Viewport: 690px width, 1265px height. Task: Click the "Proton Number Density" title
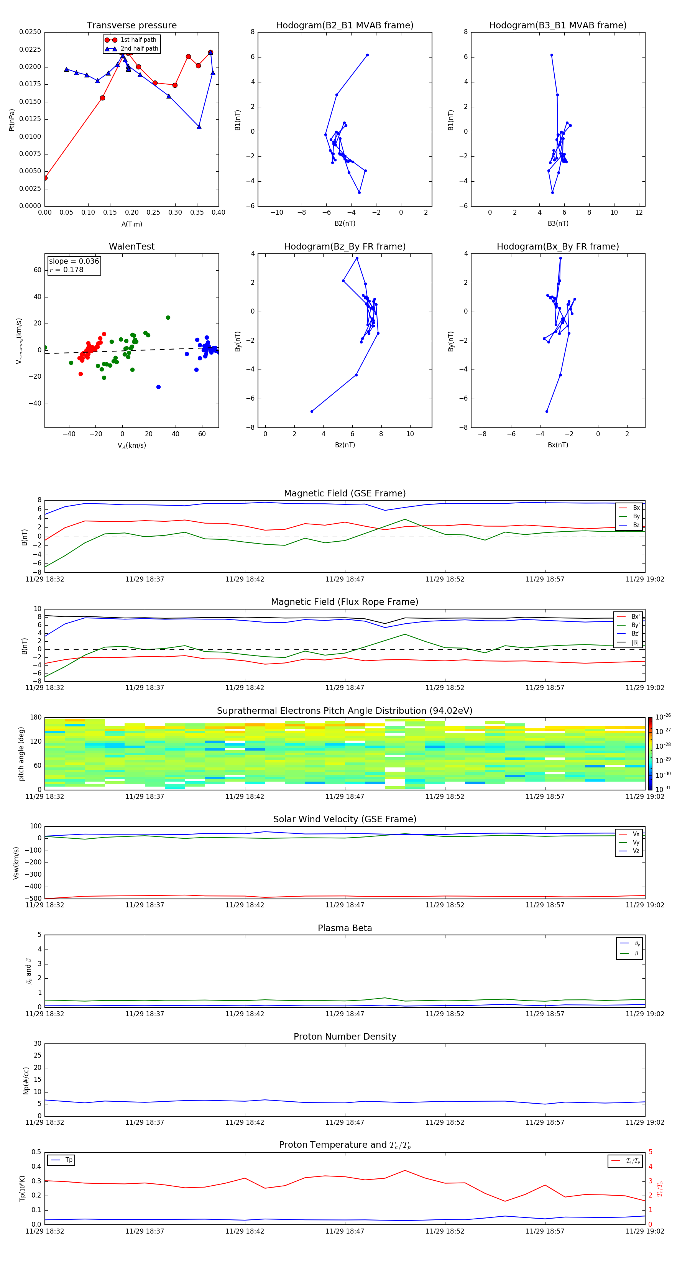pyautogui.click(x=345, y=1037)
